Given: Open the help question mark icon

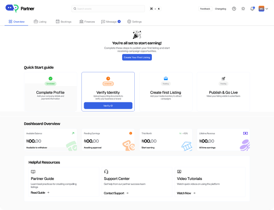Looking at the screenshot, I should [x=234, y=9].
